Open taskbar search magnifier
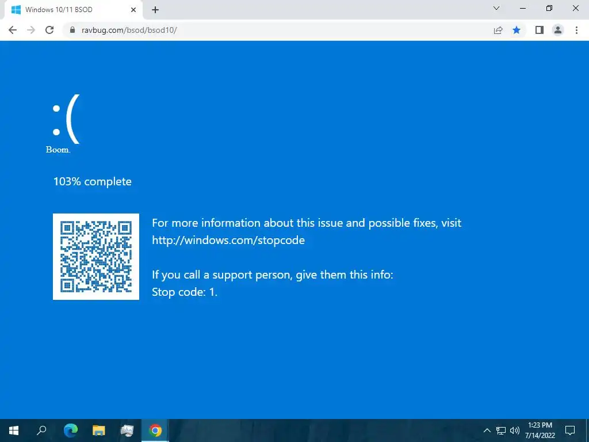The height and width of the screenshot is (442, 589). point(41,430)
